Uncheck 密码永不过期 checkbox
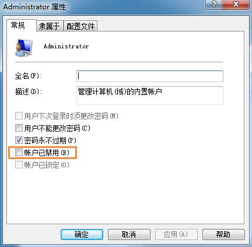 pyautogui.click(x=19, y=140)
